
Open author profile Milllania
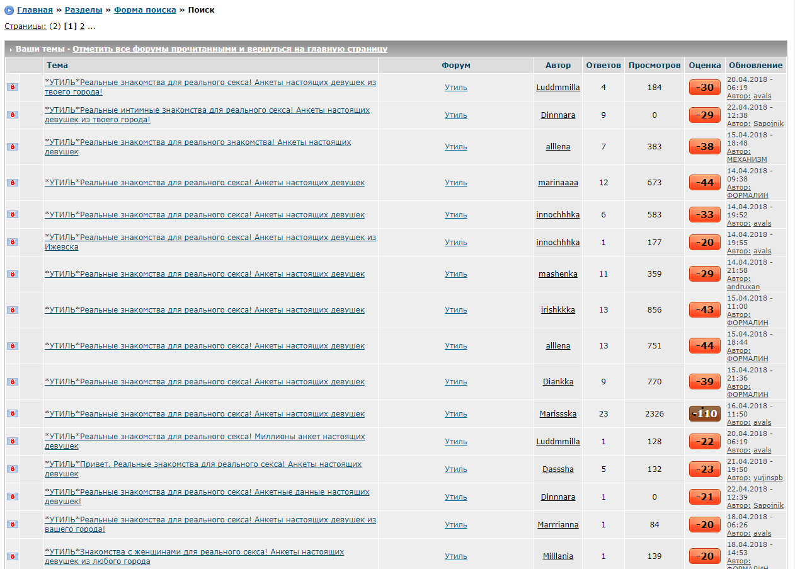(x=558, y=556)
